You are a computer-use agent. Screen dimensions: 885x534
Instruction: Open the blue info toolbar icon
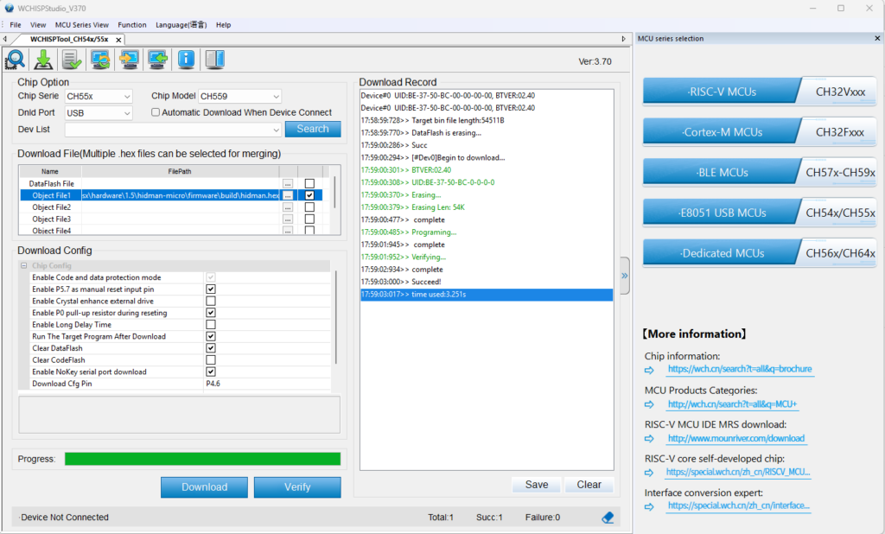186,60
